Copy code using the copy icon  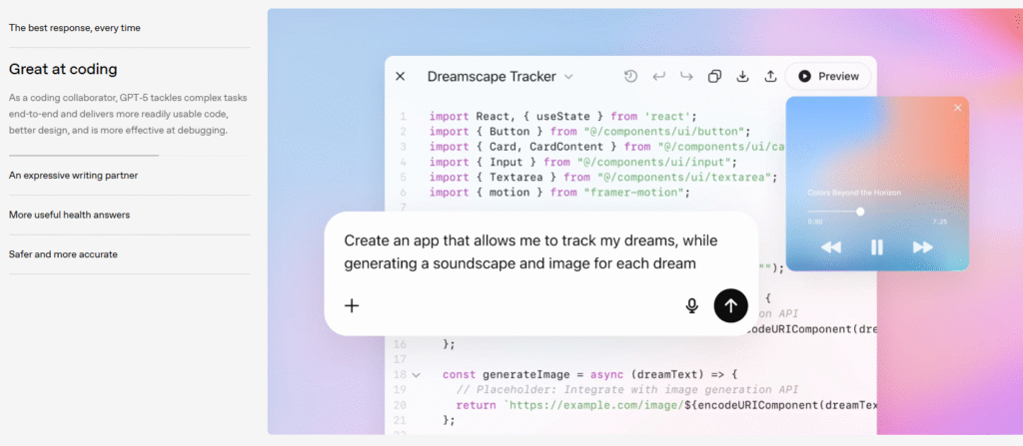click(714, 76)
